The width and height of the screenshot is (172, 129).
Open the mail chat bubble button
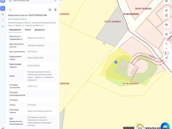pos(165,126)
